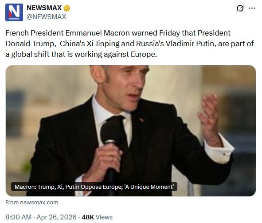Visit the @NEWSMAX handle link

pos(46,17)
